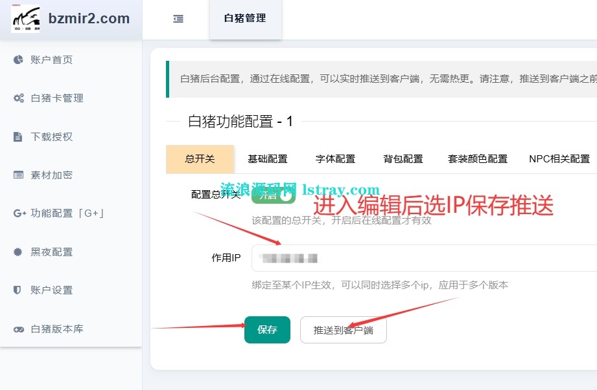Click the shield icon beside 账户设置

pos(17,290)
